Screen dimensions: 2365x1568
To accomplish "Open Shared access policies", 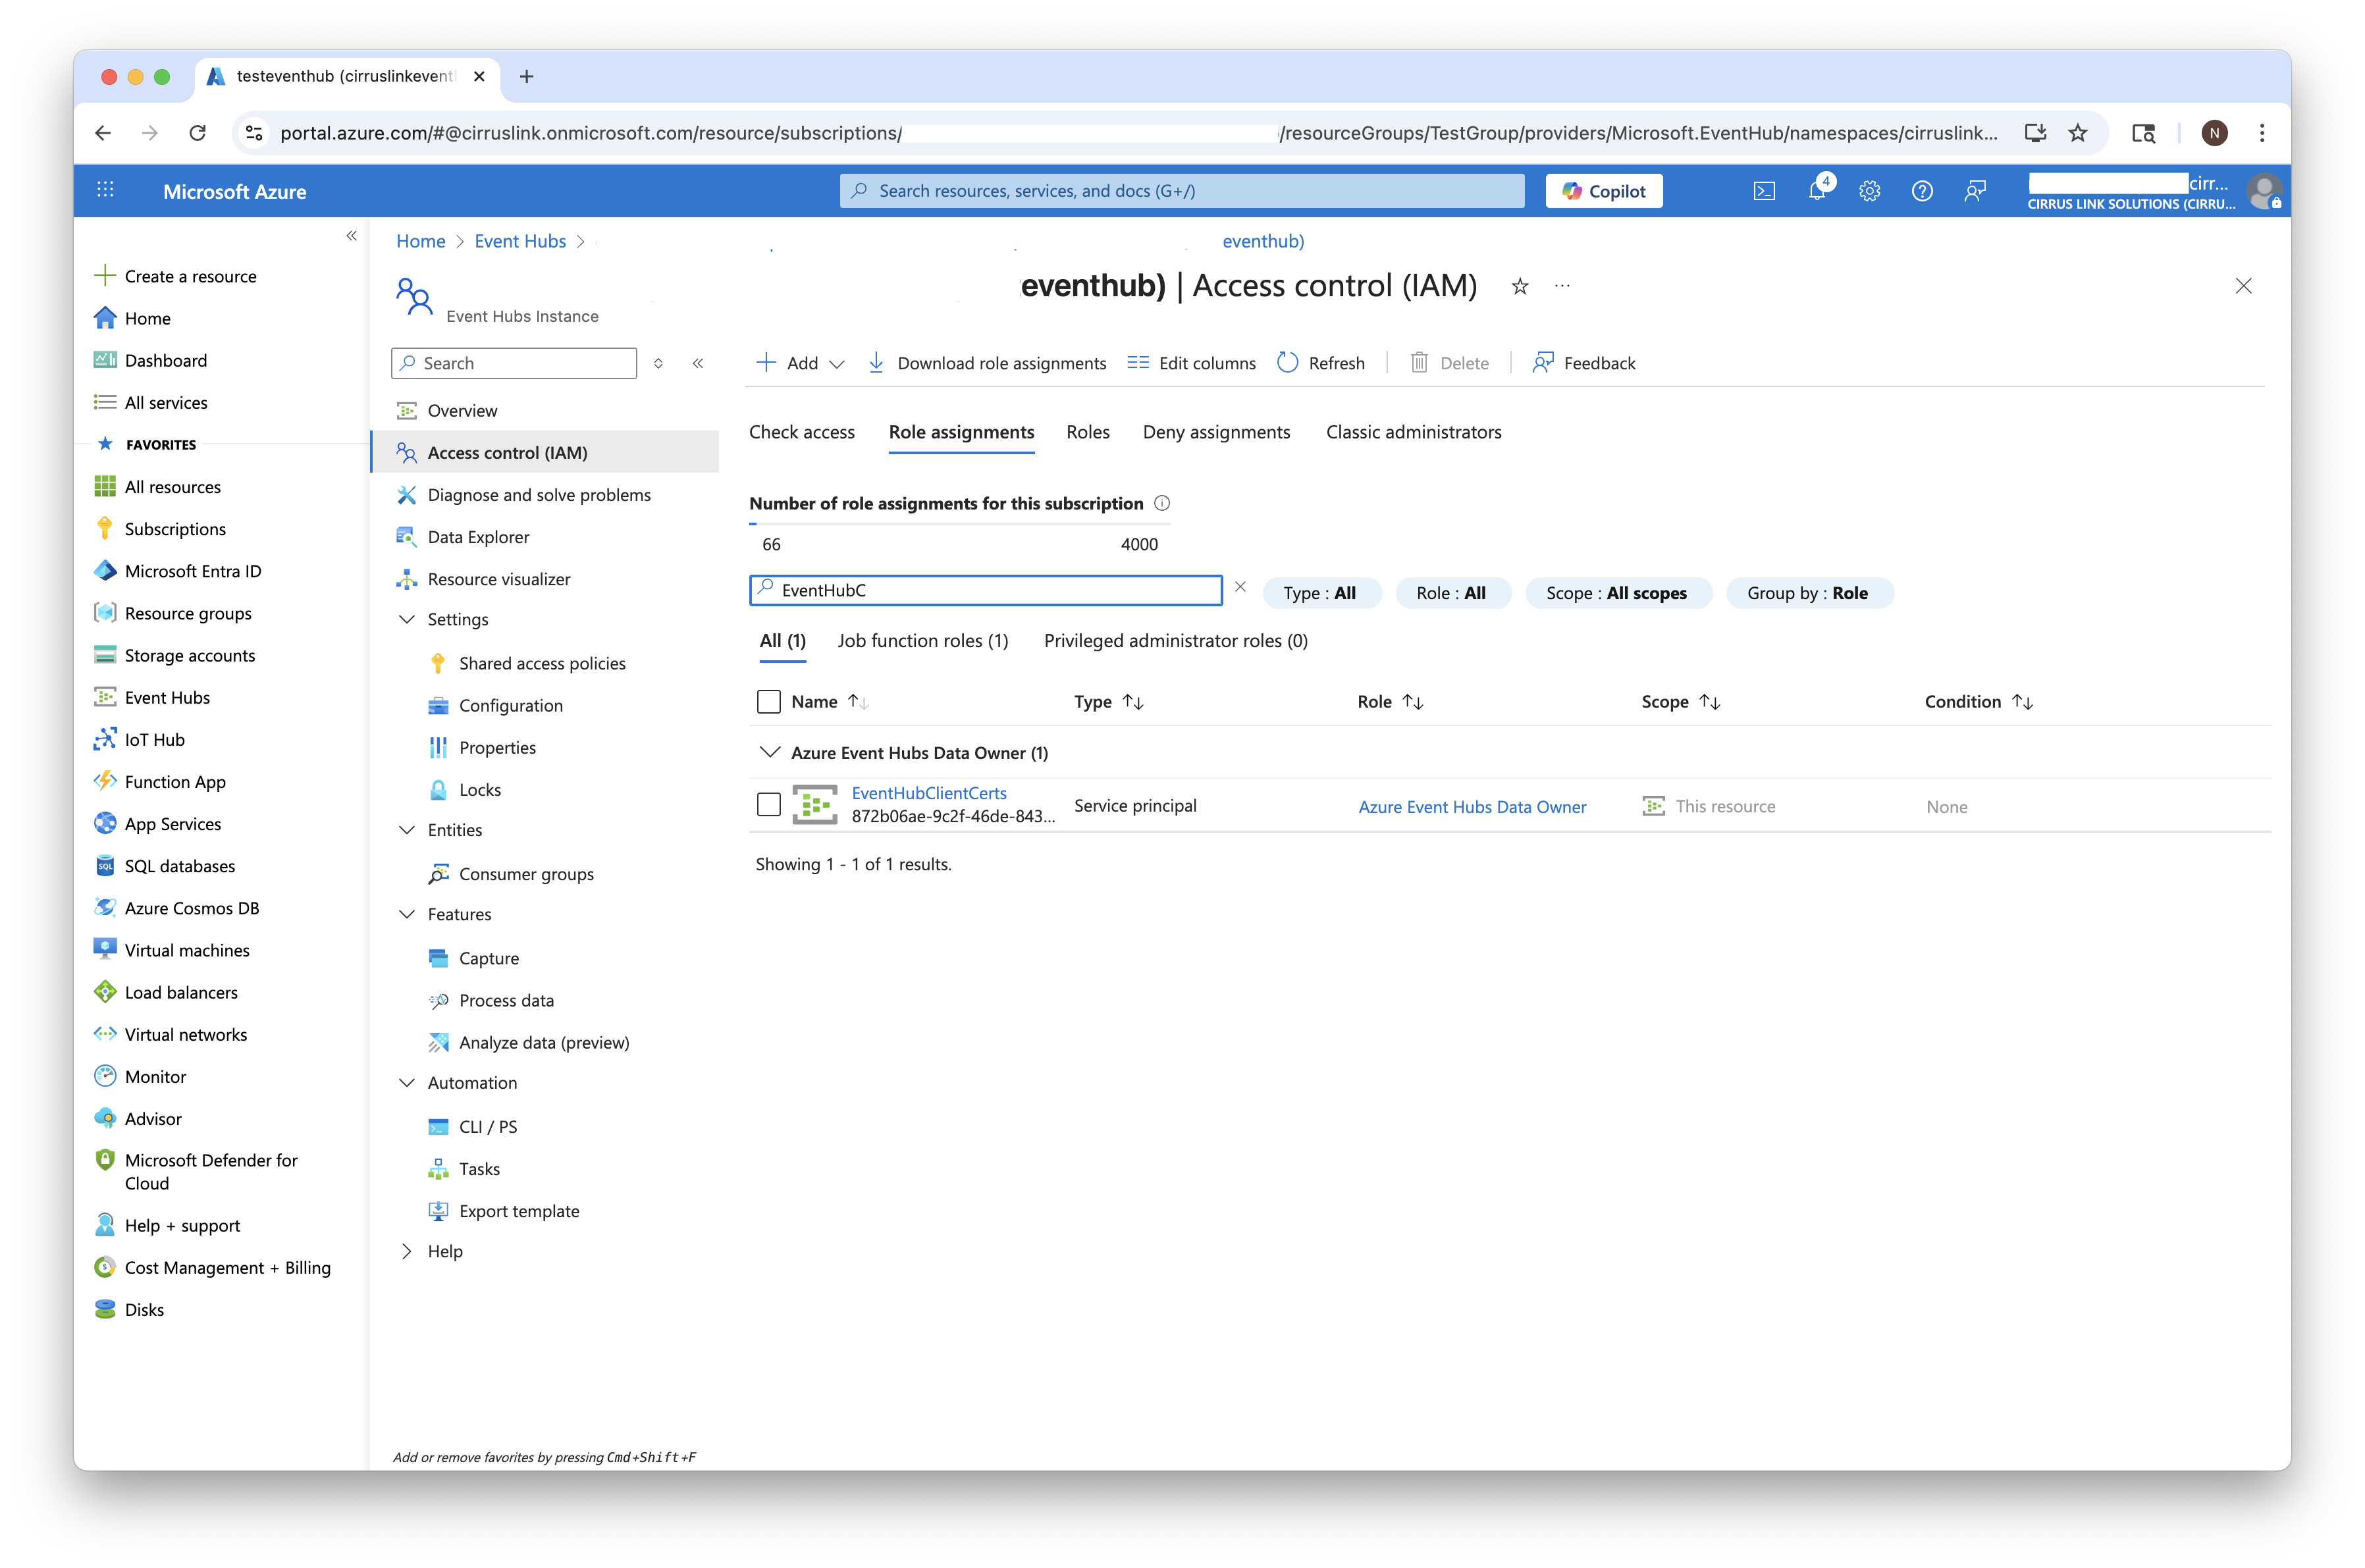I will [541, 663].
